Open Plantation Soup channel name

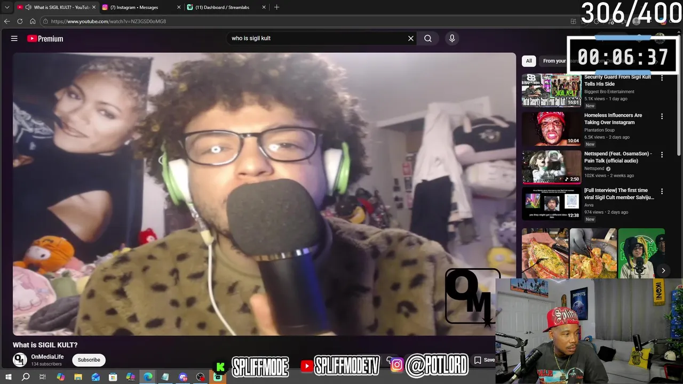599,130
